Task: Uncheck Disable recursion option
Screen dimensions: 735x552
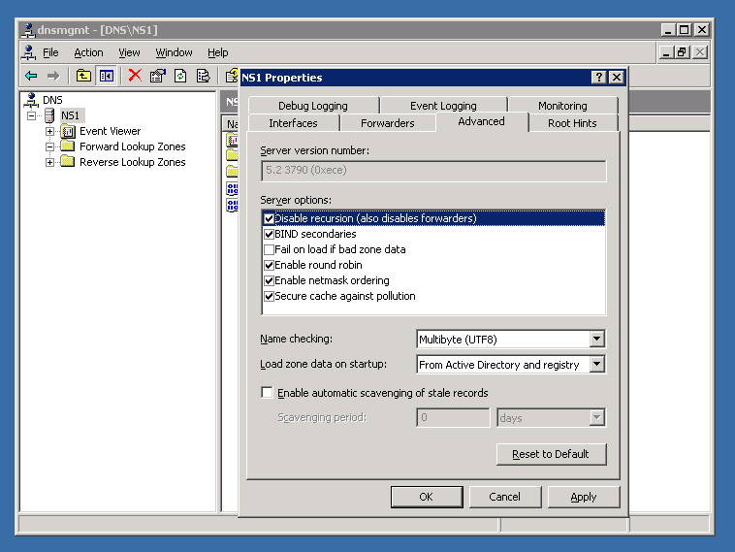Action: click(269, 218)
